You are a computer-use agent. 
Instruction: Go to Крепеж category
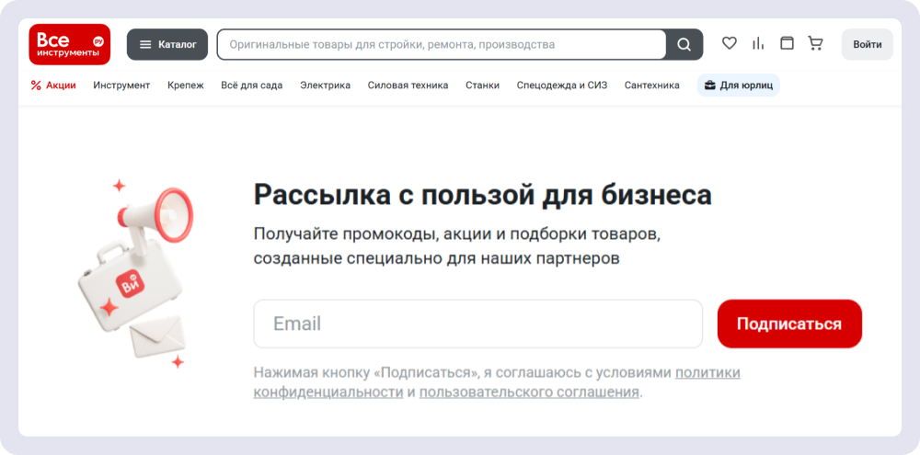[186, 85]
